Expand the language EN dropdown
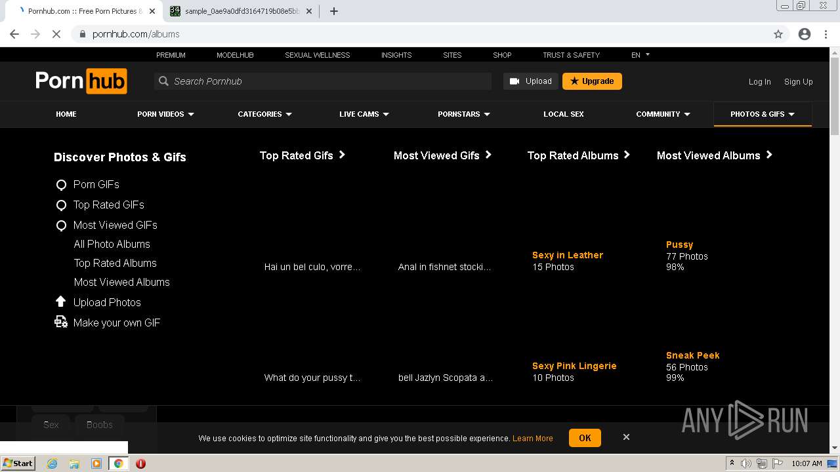 (640, 55)
